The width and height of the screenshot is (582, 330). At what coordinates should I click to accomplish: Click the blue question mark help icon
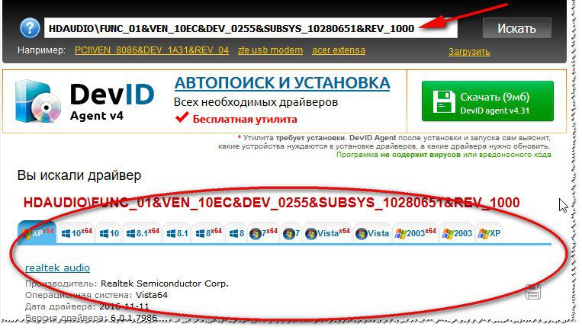click(x=30, y=27)
